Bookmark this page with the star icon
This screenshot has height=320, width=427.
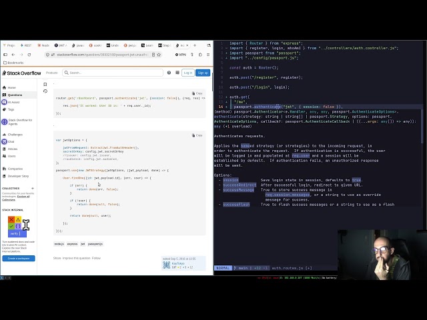point(159,55)
